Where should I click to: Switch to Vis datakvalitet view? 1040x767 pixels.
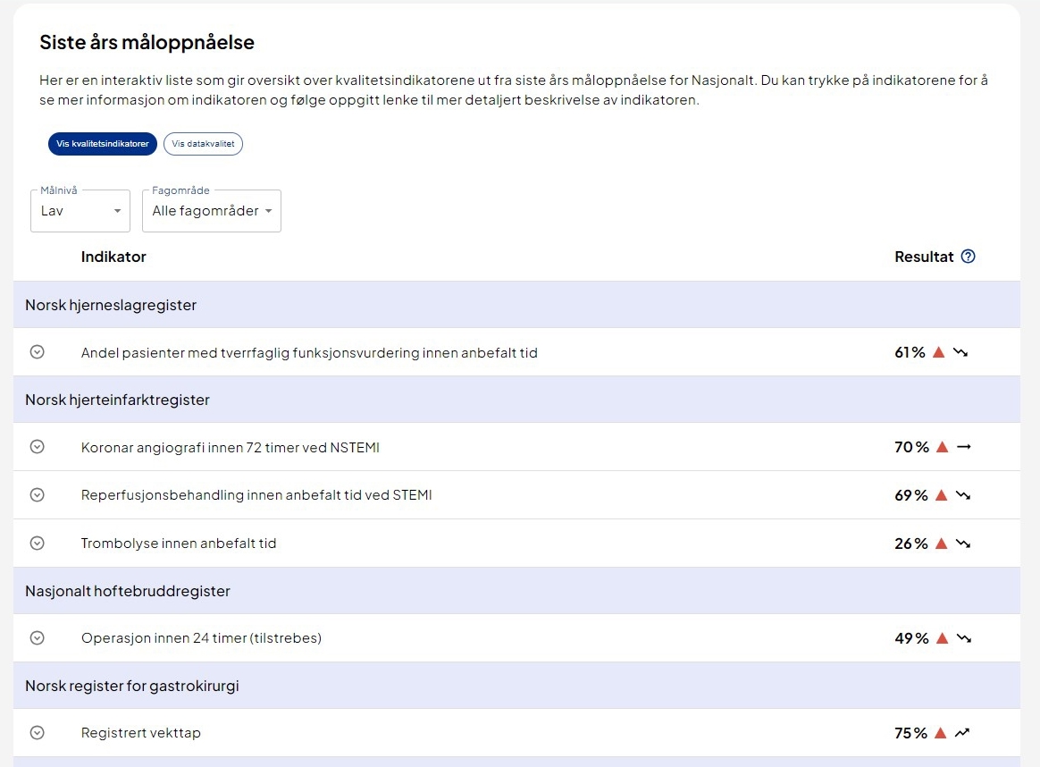click(203, 144)
